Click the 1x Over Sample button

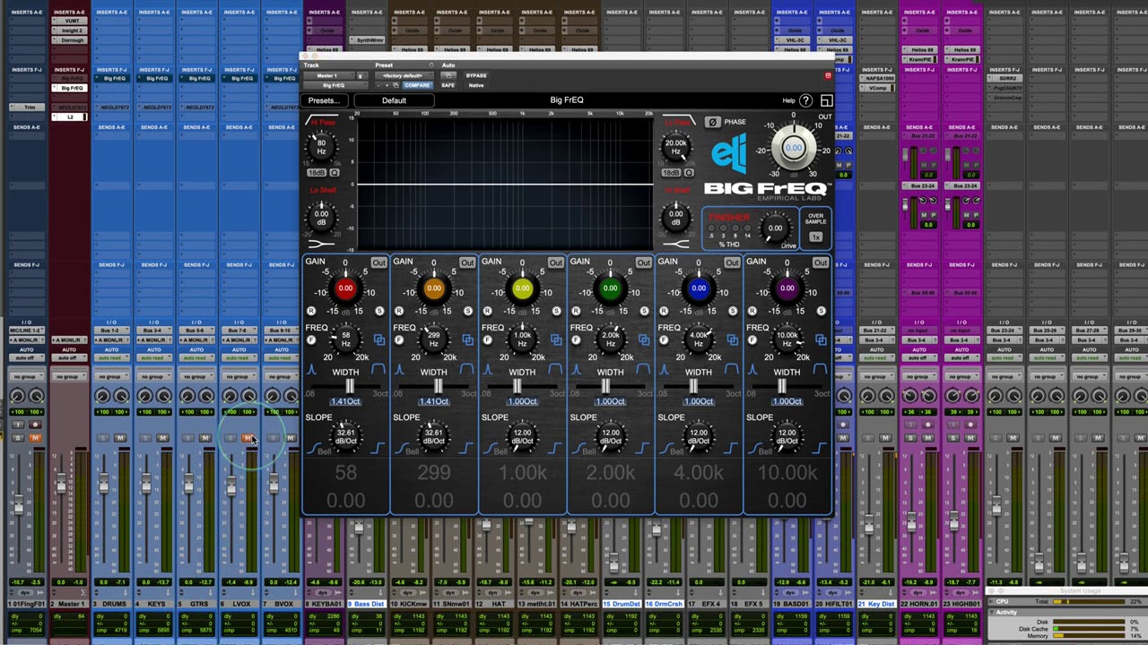pyautogui.click(x=815, y=237)
